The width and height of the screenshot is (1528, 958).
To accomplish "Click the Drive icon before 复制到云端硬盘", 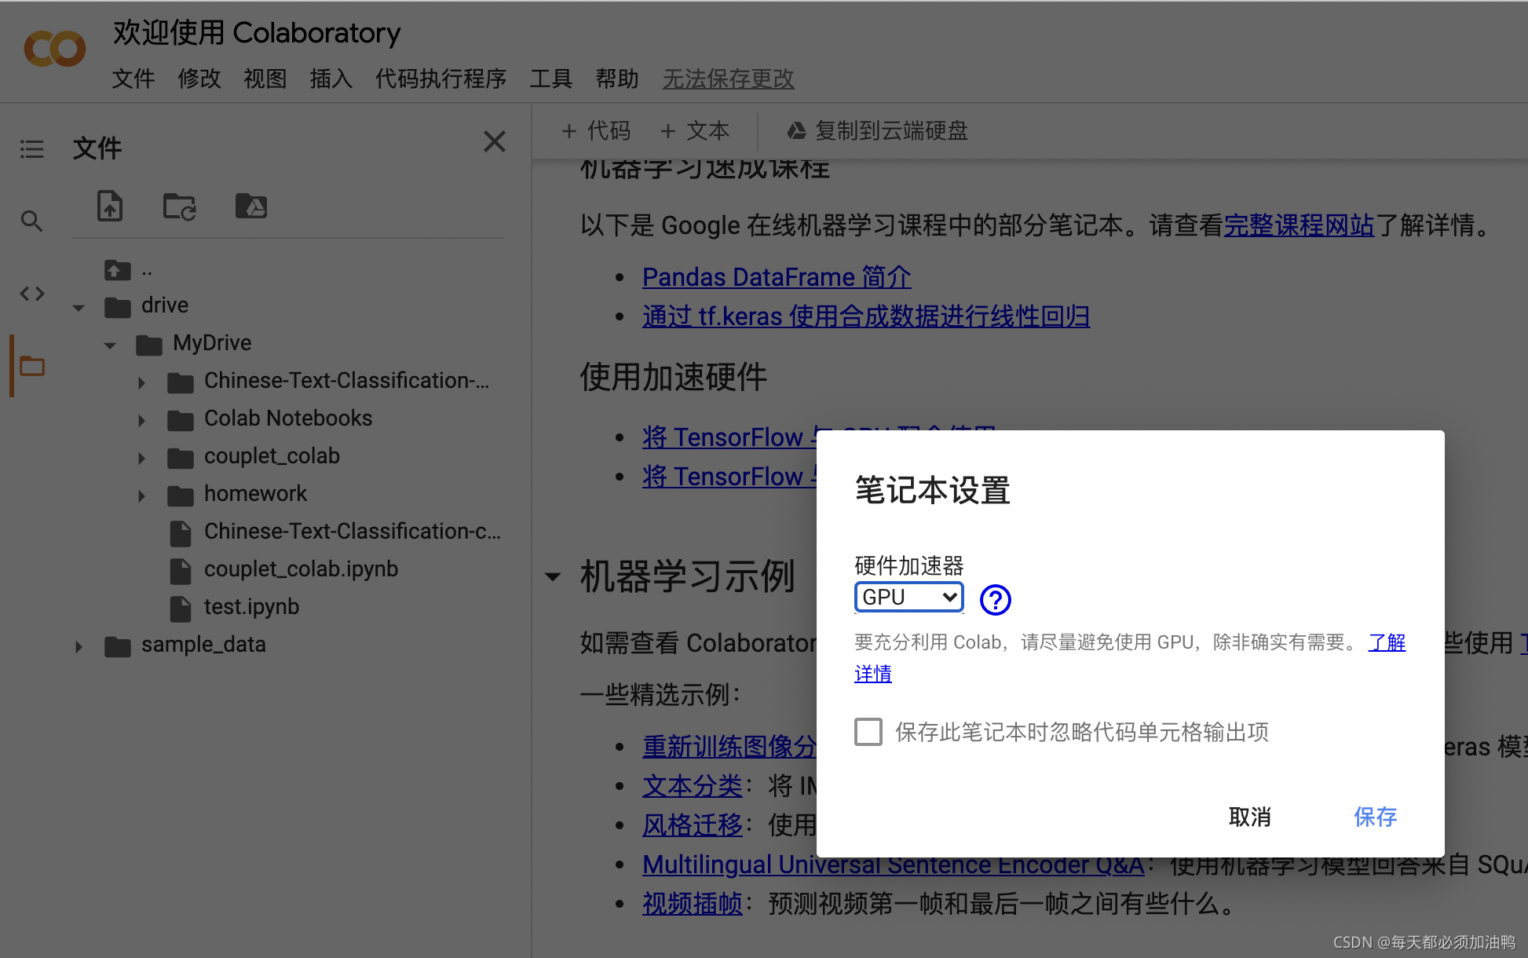I will [x=797, y=130].
